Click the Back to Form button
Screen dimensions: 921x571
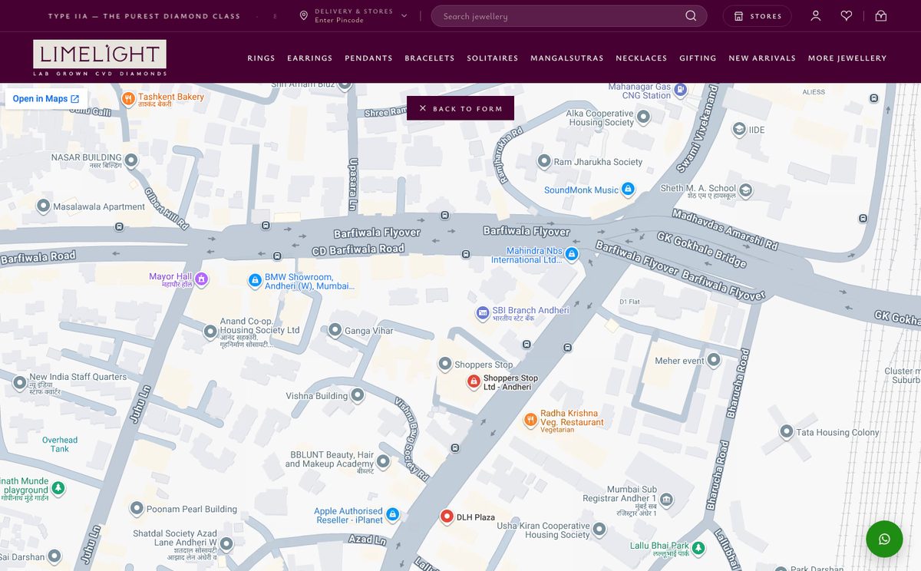[460, 108]
